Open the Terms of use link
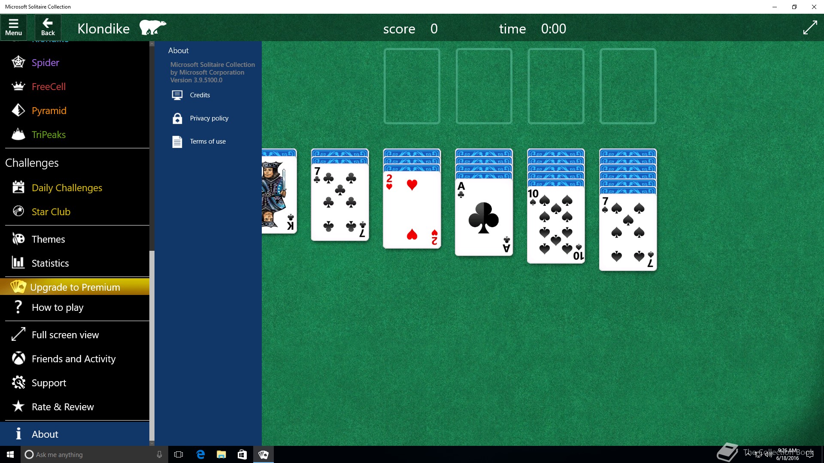Image resolution: width=824 pixels, height=463 pixels. pyautogui.click(x=208, y=141)
